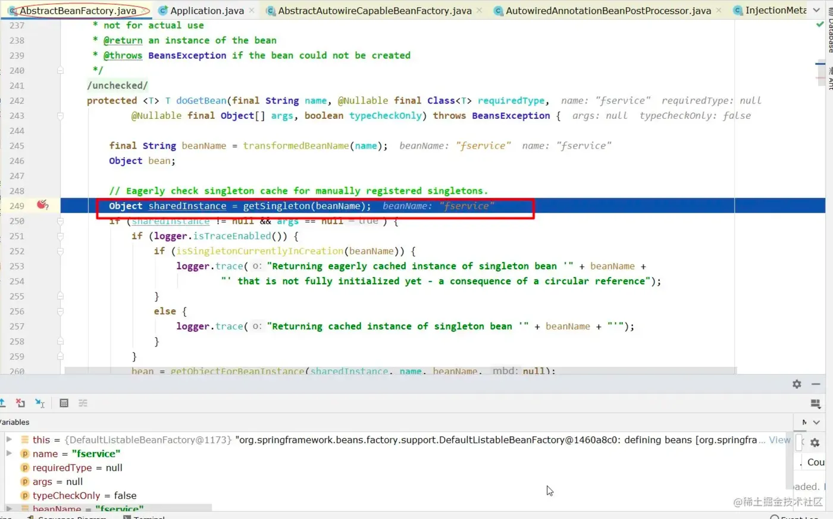833x519 pixels.
Task: Open the Memory panel settings gear
Action: 815,443
